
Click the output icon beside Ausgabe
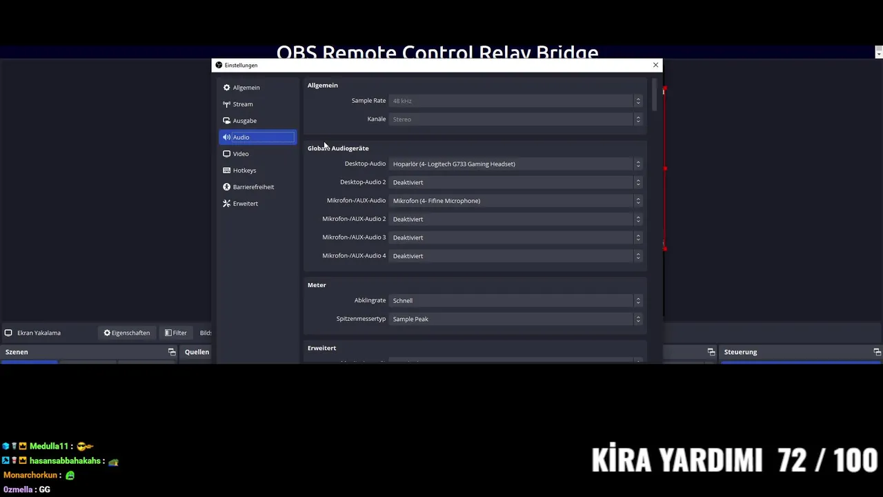pos(226,121)
